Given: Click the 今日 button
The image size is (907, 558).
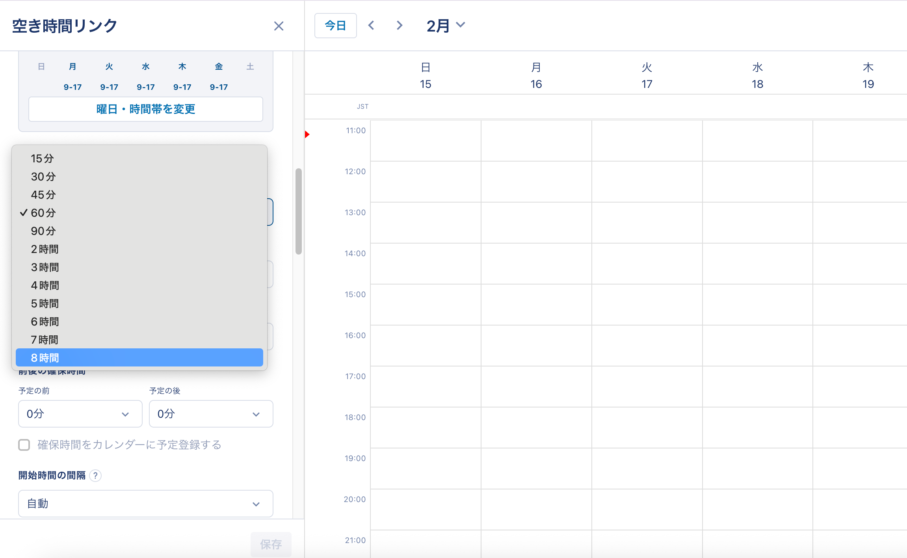Looking at the screenshot, I should (x=335, y=26).
